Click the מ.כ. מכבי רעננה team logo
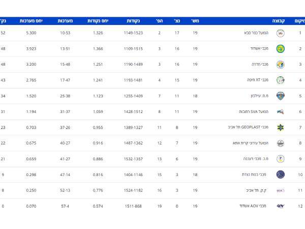The width and height of the screenshot is (305, 229). 280,159
